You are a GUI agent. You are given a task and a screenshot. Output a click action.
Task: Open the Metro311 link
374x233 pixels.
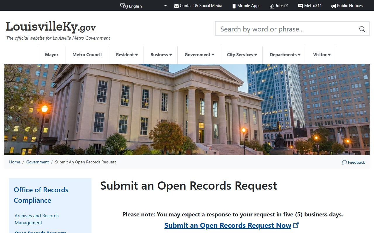click(x=313, y=6)
